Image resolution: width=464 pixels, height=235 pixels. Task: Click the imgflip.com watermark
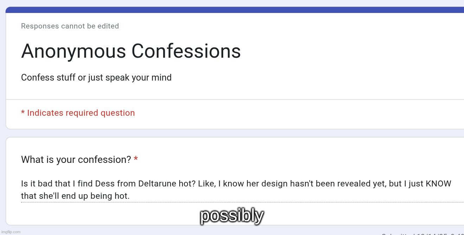[x=11, y=232]
